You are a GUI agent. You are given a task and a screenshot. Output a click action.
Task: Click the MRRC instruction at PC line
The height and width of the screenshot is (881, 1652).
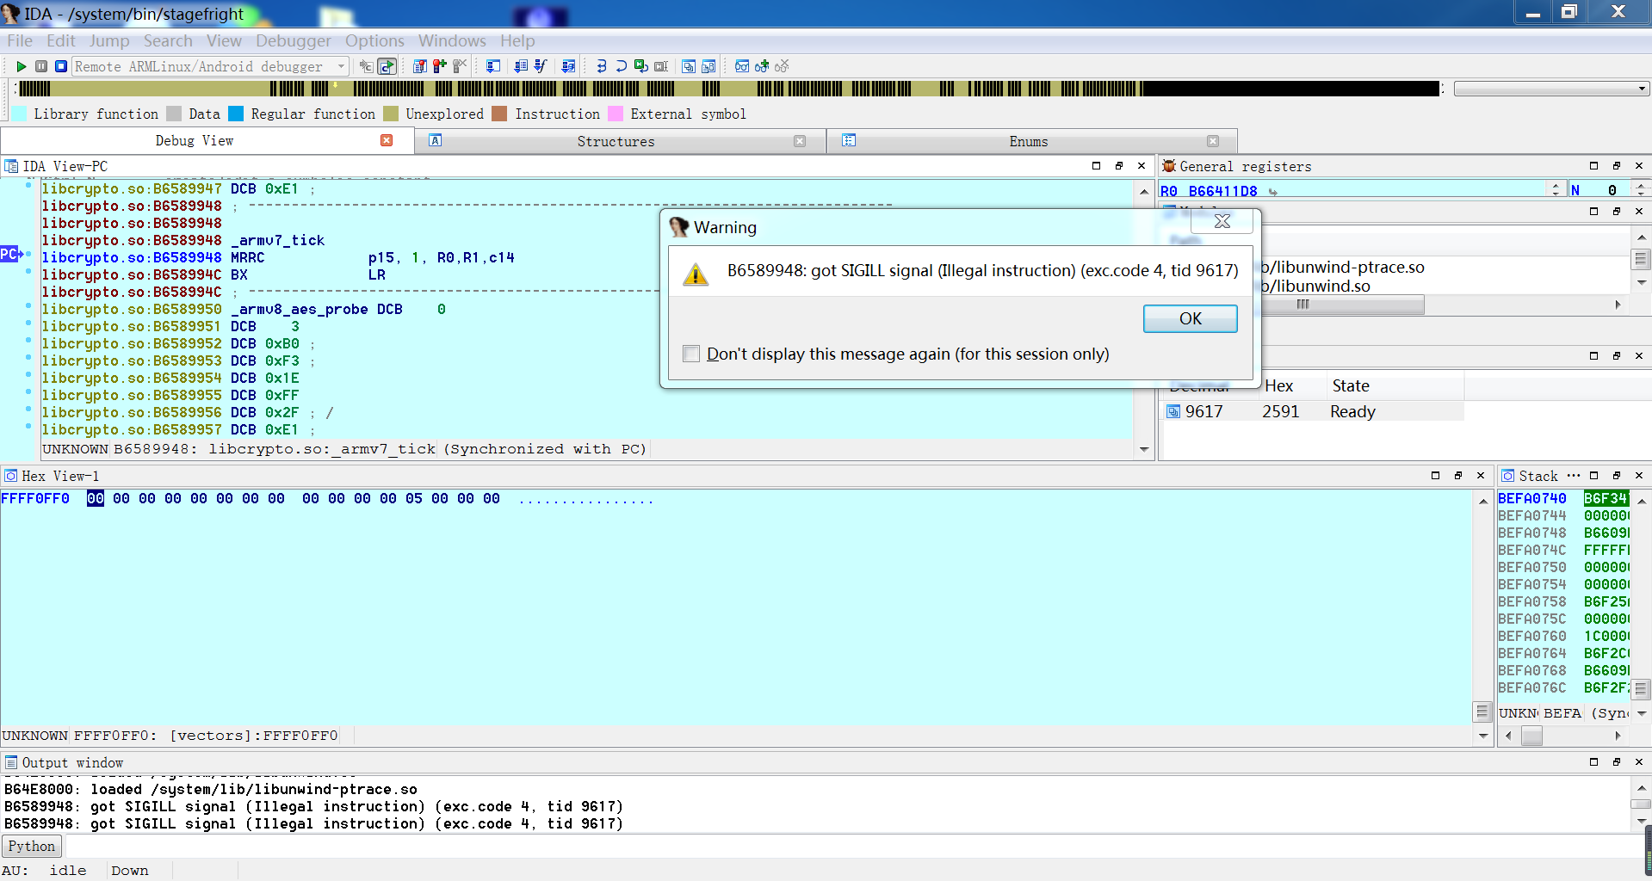click(247, 257)
